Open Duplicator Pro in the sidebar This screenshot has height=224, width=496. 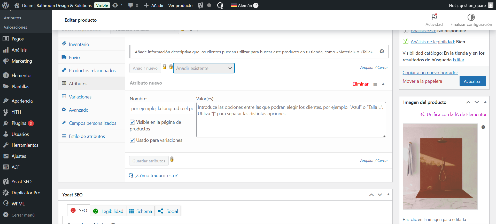click(x=26, y=193)
